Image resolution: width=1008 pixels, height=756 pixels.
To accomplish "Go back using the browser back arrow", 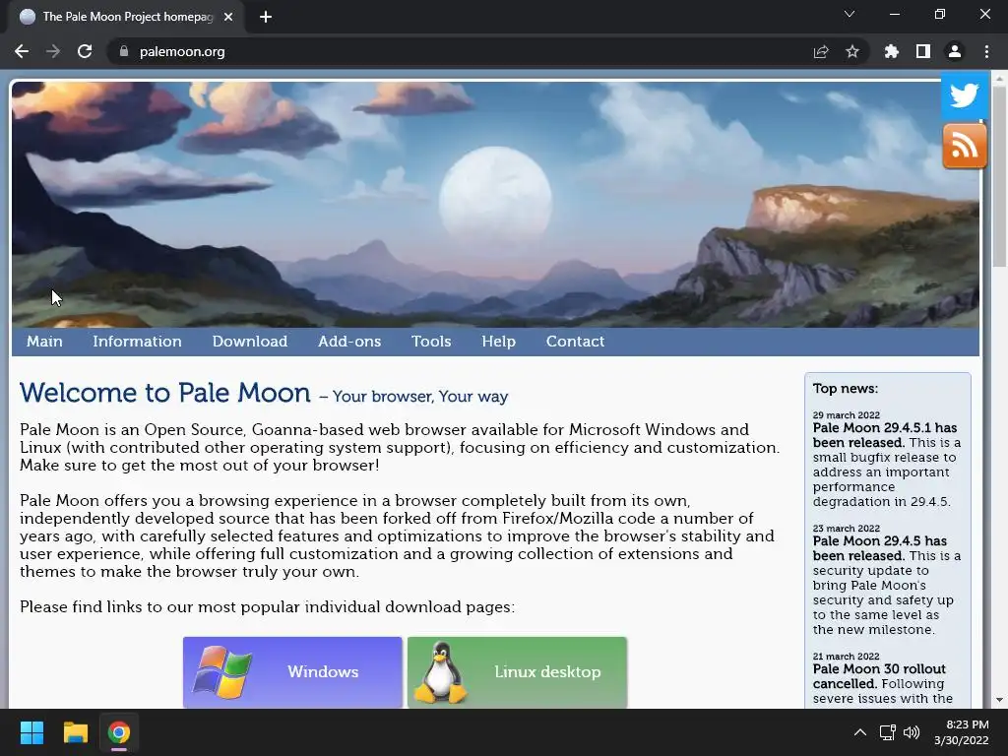I will point(22,51).
